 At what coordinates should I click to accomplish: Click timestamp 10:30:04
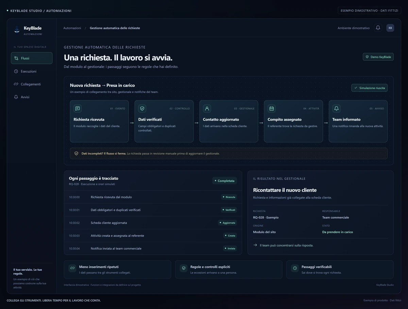[x=74, y=249]
